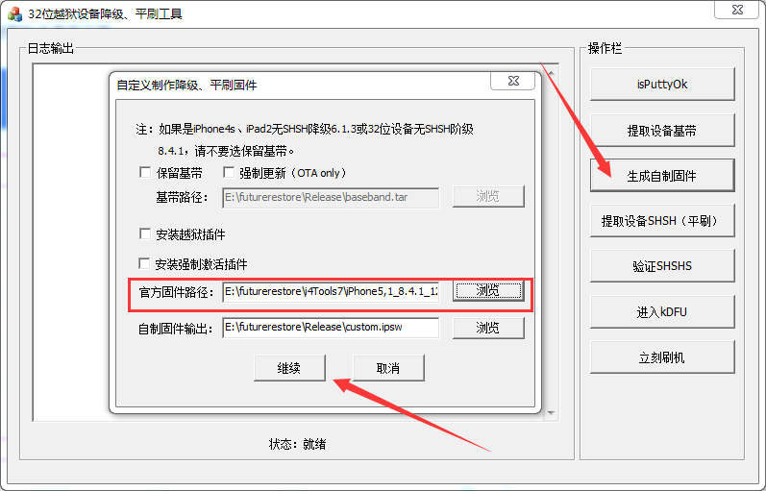Click the app icon in the title bar
The height and width of the screenshot is (491, 766).
tap(14, 14)
